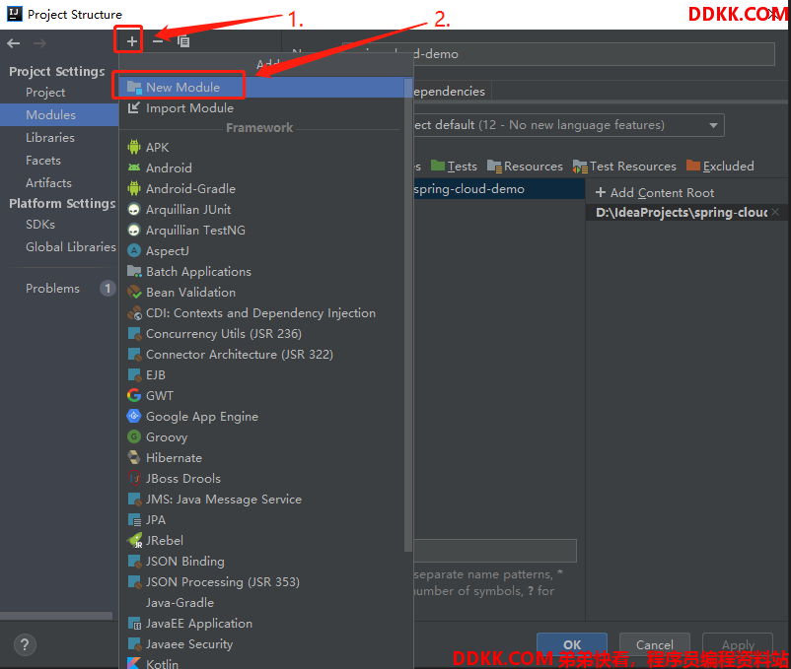Select the GWT framework icon
791x669 pixels.
[134, 395]
